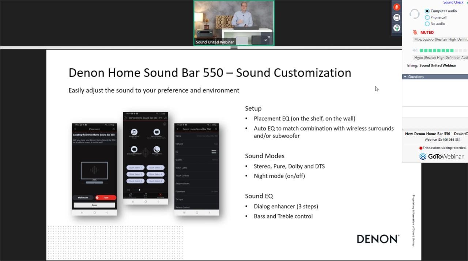Click the presenter webcam thumbnail
The image size is (468, 261).
coord(234,20)
